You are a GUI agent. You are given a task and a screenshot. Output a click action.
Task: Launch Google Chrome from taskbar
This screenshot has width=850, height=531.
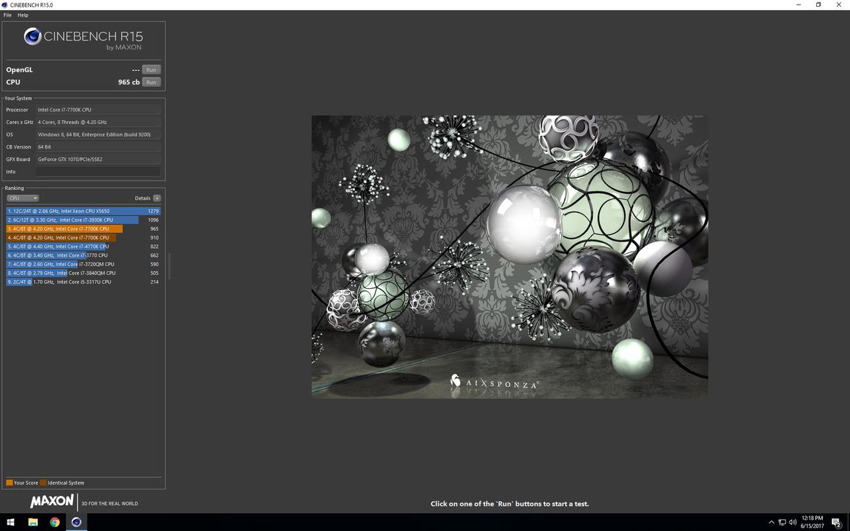54,522
